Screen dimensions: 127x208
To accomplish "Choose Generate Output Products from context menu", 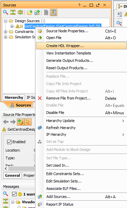I will 69,60.
